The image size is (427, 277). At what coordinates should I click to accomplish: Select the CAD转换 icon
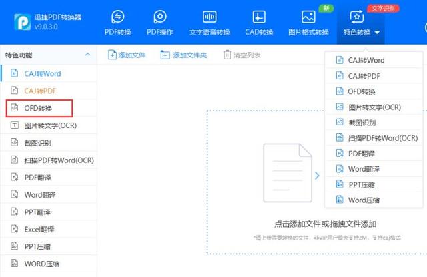(259, 17)
